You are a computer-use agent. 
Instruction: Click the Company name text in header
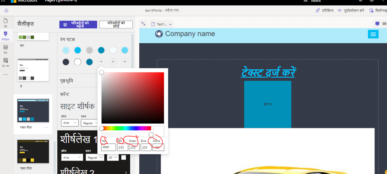click(190, 34)
